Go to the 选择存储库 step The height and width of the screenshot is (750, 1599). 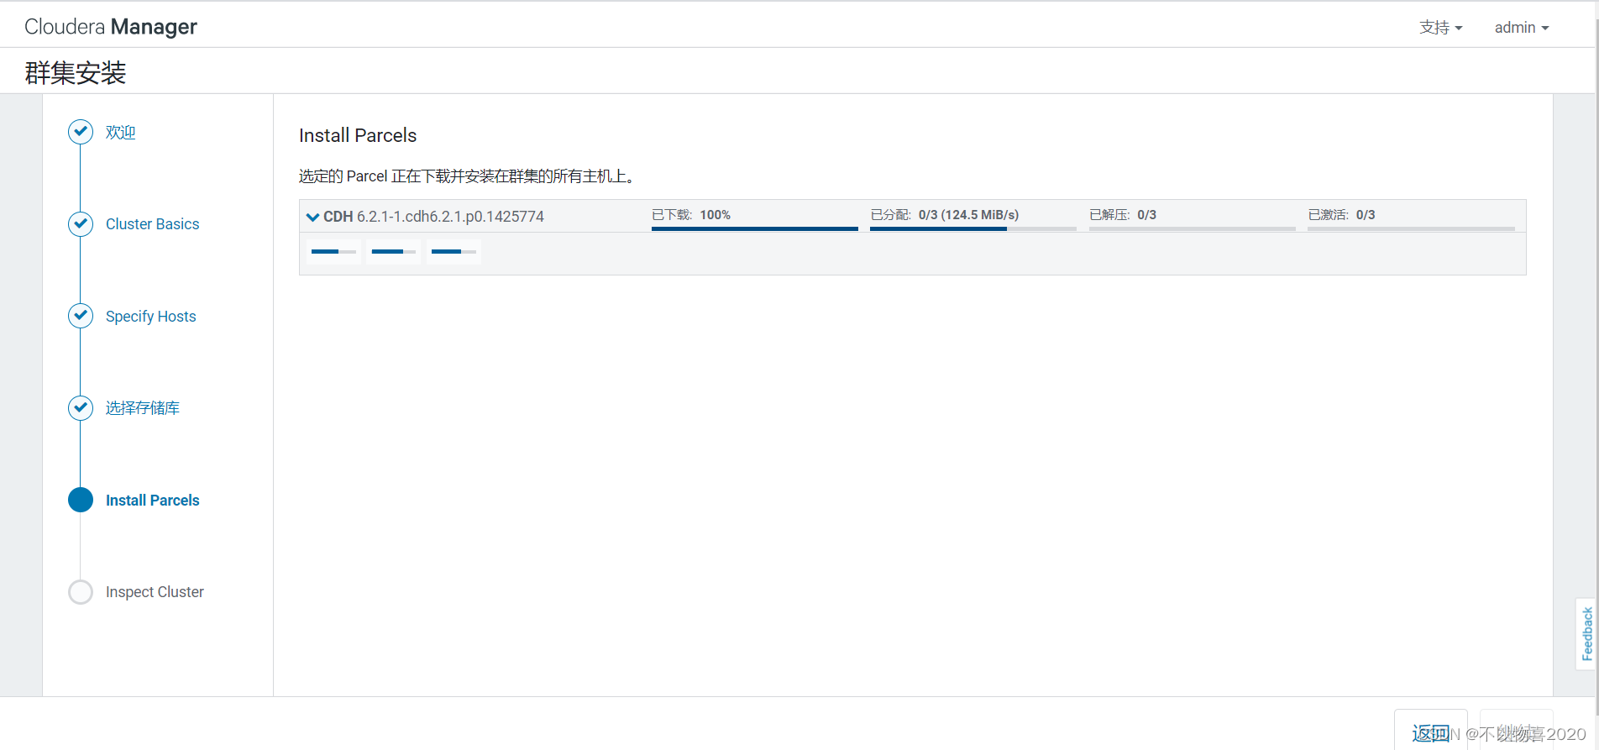coord(143,408)
